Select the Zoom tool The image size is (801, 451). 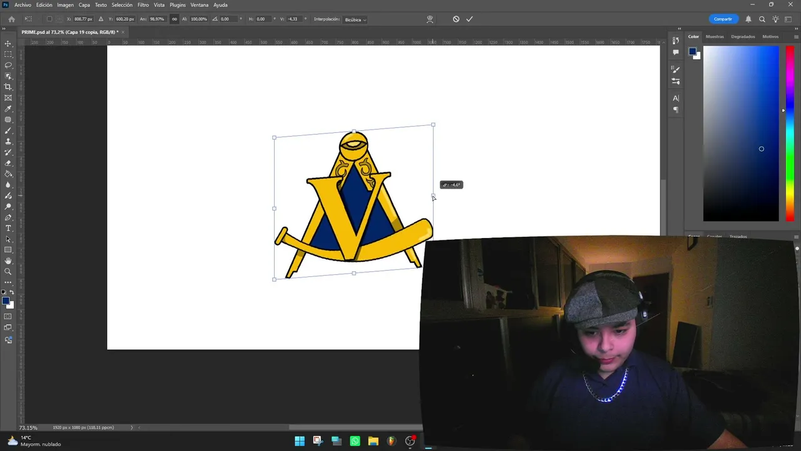[8, 272]
